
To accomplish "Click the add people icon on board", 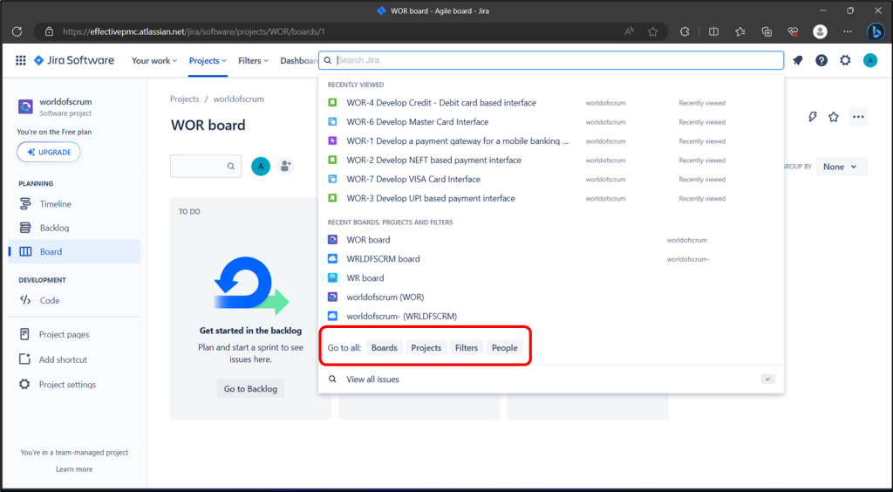I will (285, 167).
